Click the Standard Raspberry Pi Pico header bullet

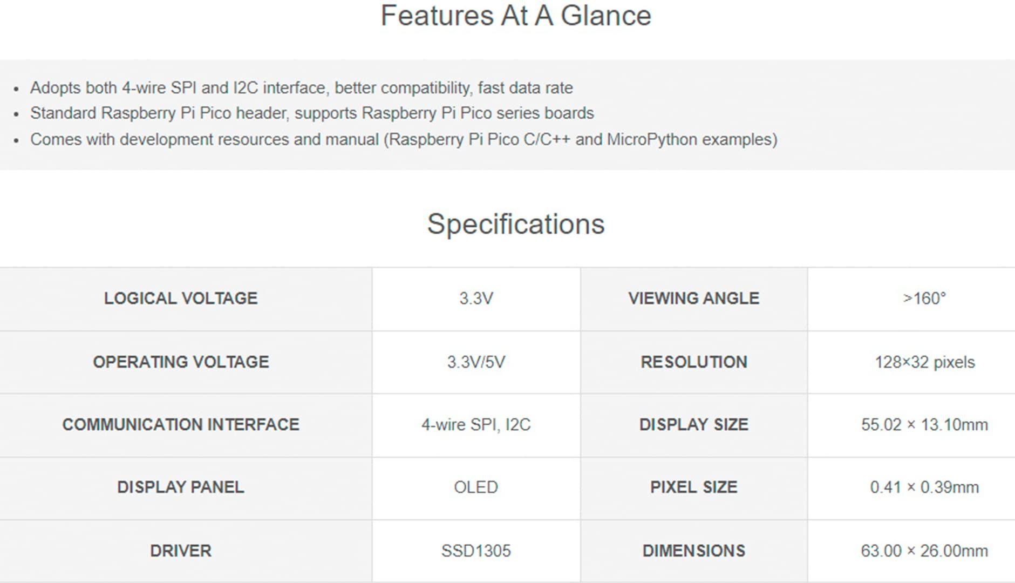[312, 113]
